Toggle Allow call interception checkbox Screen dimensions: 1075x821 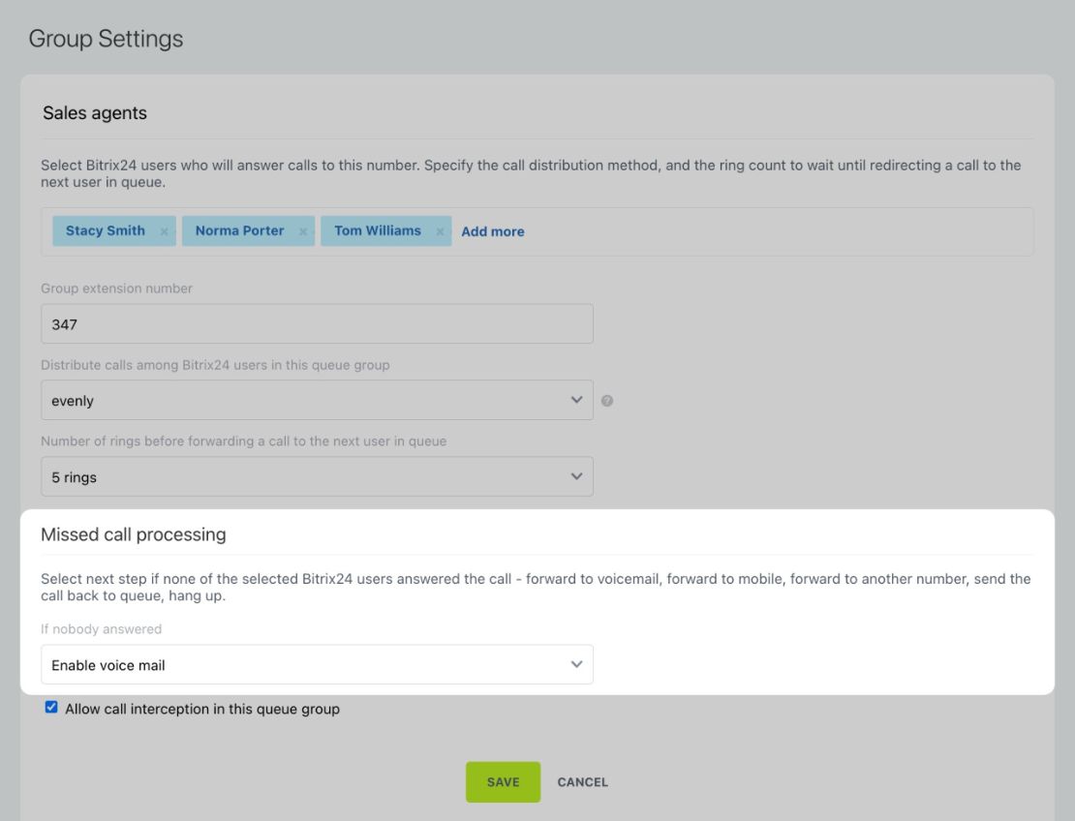point(51,707)
